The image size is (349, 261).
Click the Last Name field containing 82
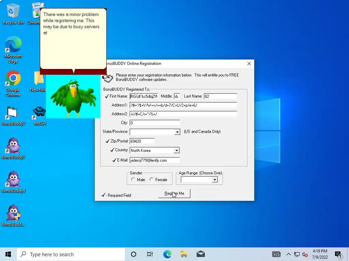click(x=221, y=96)
